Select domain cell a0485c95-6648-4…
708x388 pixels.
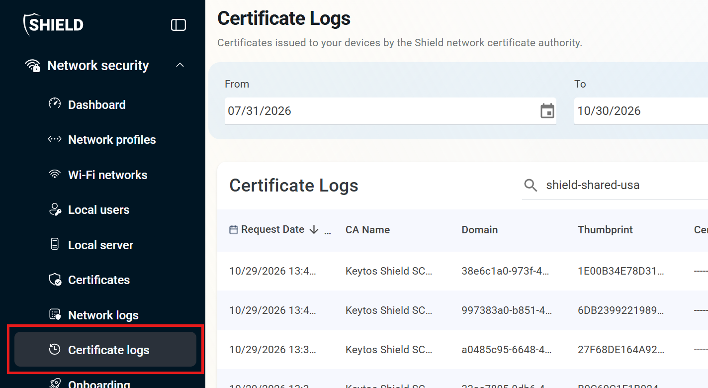tap(507, 350)
